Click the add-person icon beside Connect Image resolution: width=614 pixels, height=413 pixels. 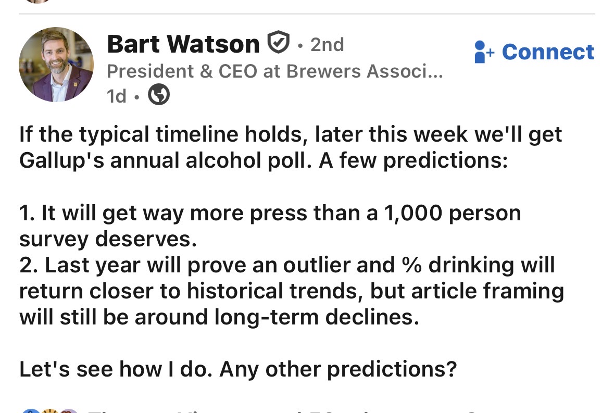tap(484, 52)
